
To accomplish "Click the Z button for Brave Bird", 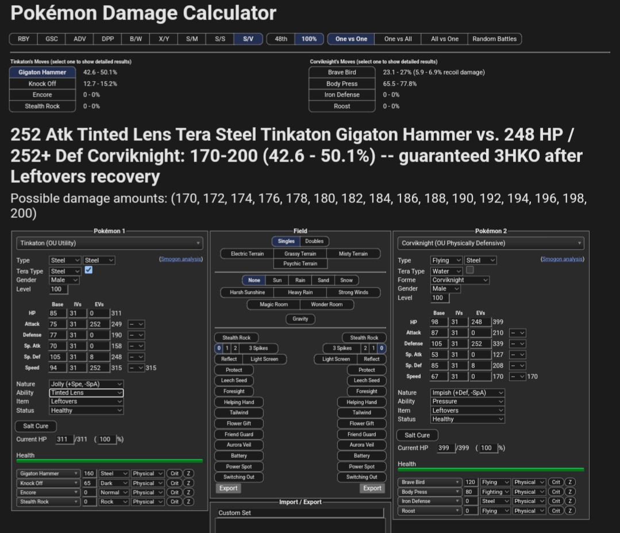I will 570,482.
